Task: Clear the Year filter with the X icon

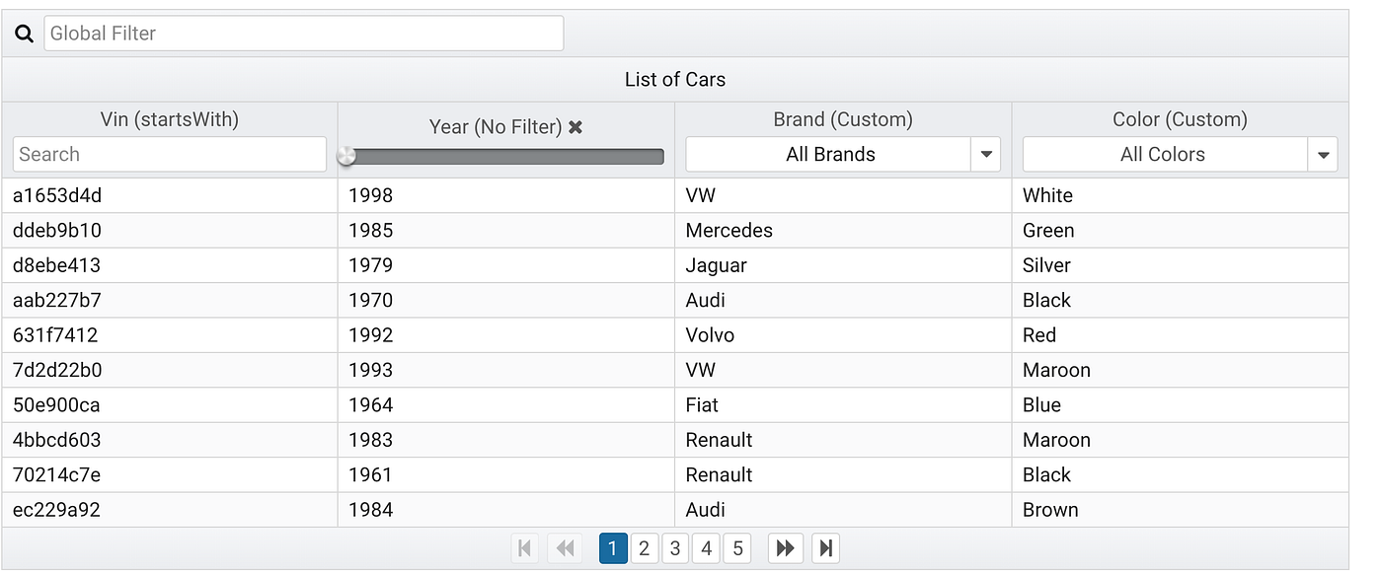Action: tap(576, 127)
